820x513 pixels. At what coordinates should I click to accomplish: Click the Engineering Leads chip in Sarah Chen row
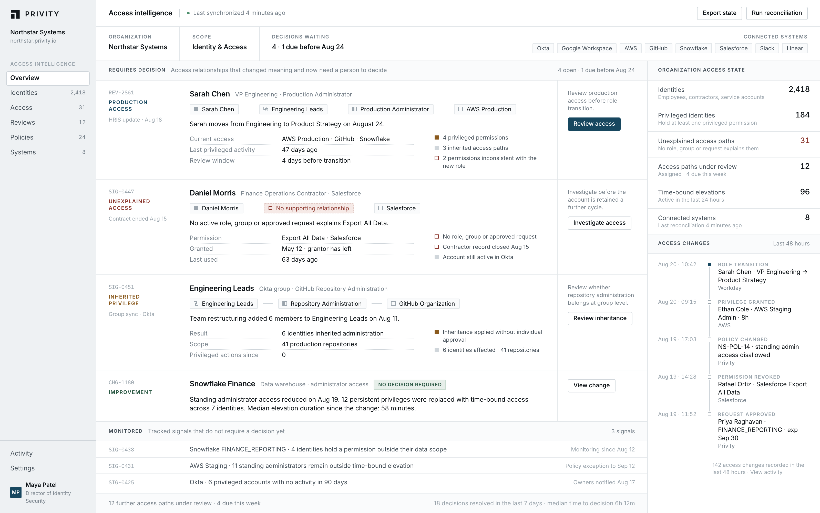tap(293, 109)
